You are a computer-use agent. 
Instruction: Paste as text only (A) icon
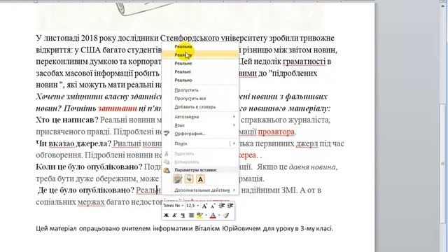tap(201, 179)
